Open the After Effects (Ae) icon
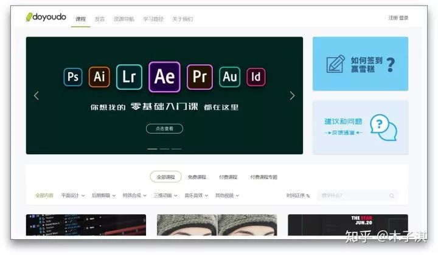Viewport: 438px width, 255px height. [164, 76]
